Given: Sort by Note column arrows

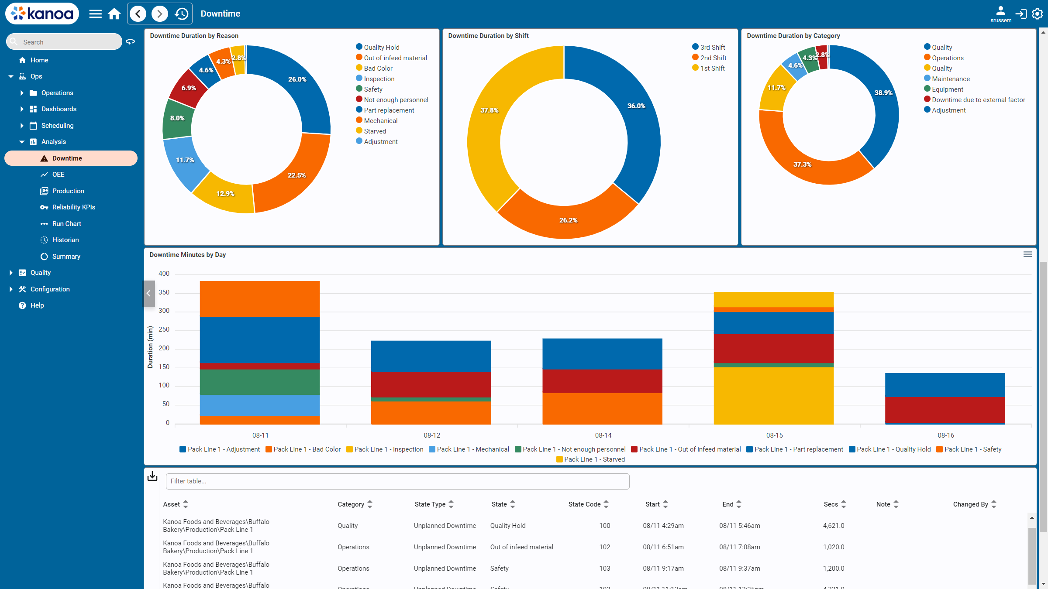Looking at the screenshot, I should tap(896, 504).
